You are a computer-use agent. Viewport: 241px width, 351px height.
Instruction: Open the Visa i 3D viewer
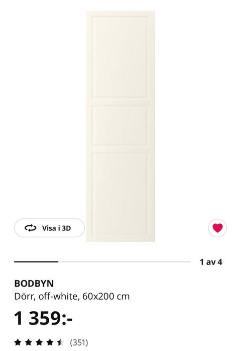click(49, 228)
